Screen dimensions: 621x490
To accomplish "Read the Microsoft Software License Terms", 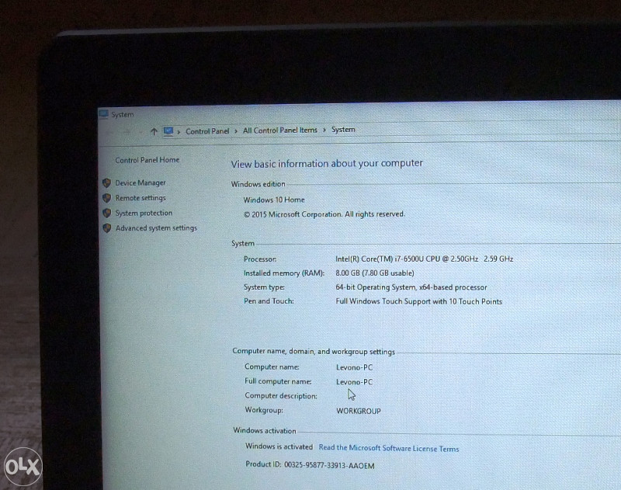I will (389, 448).
